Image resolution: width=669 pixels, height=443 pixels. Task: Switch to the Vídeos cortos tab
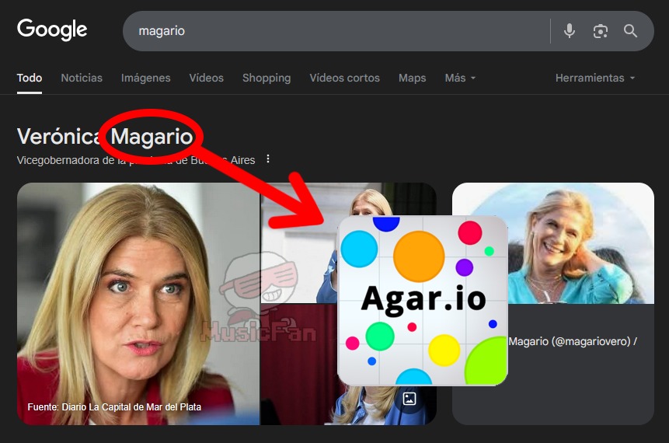pos(345,78)
